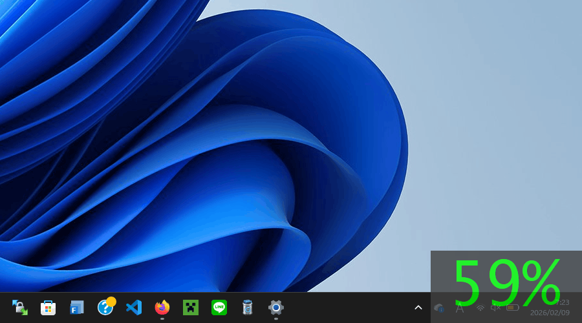Switch to the Firefox browser window
The image size is (582, 323).
pyautogui.click(x=162, y=307)
